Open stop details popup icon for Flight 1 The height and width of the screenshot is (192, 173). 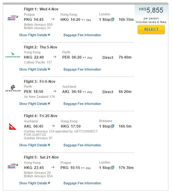point(112,20)
